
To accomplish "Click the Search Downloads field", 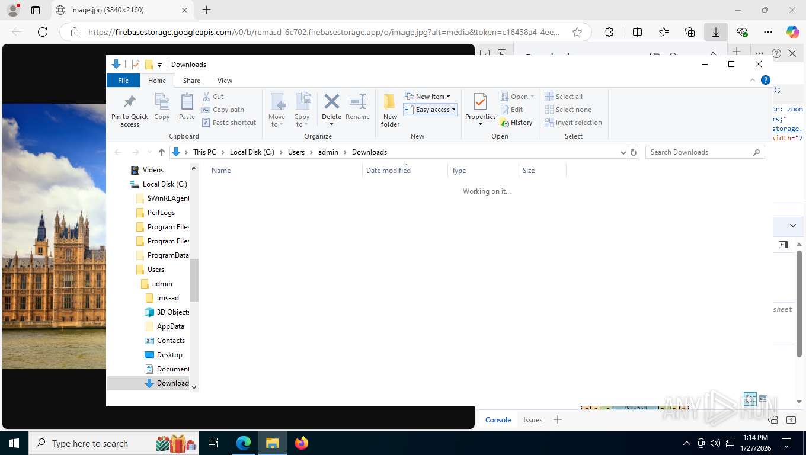I will [x=705, y=152].
